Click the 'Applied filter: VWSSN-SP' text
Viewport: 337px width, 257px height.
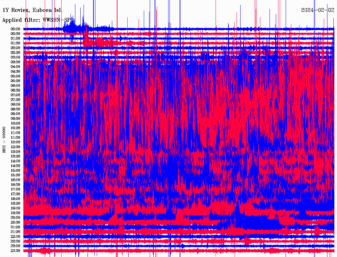[x=36, y=20]
